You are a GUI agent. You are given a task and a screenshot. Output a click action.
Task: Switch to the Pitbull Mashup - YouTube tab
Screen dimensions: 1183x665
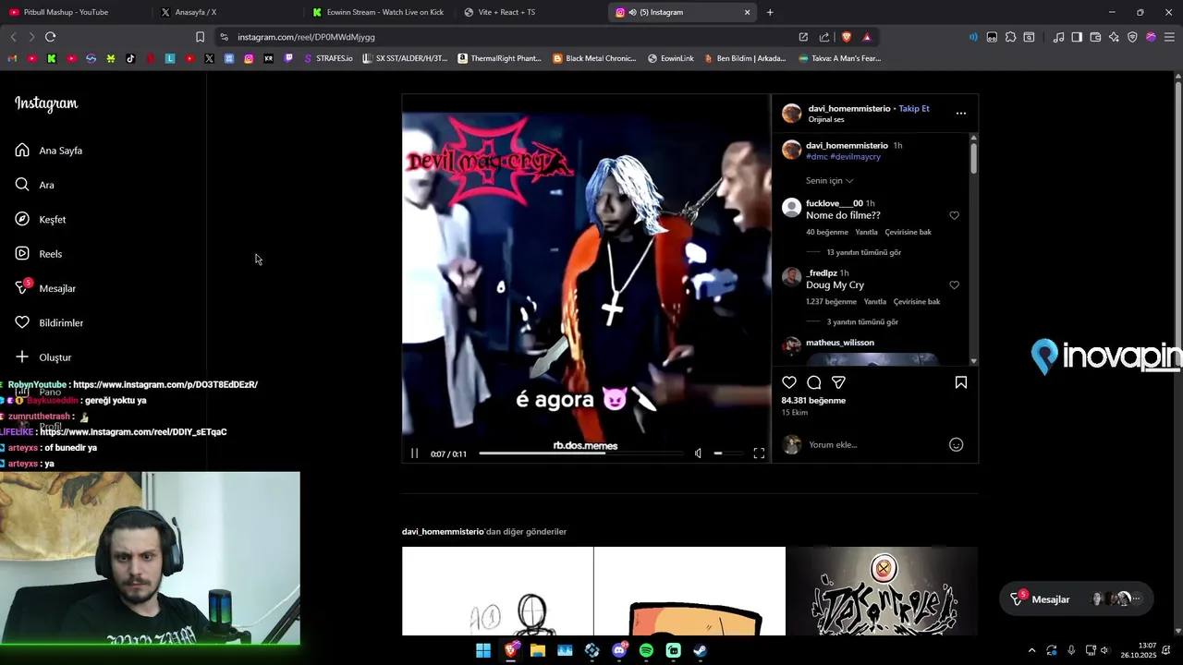click(x=74, y=12)
